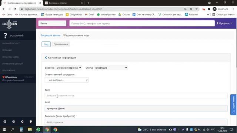Open the Задать вопрос side widget
Screen dimensions: 237x133
233,105
